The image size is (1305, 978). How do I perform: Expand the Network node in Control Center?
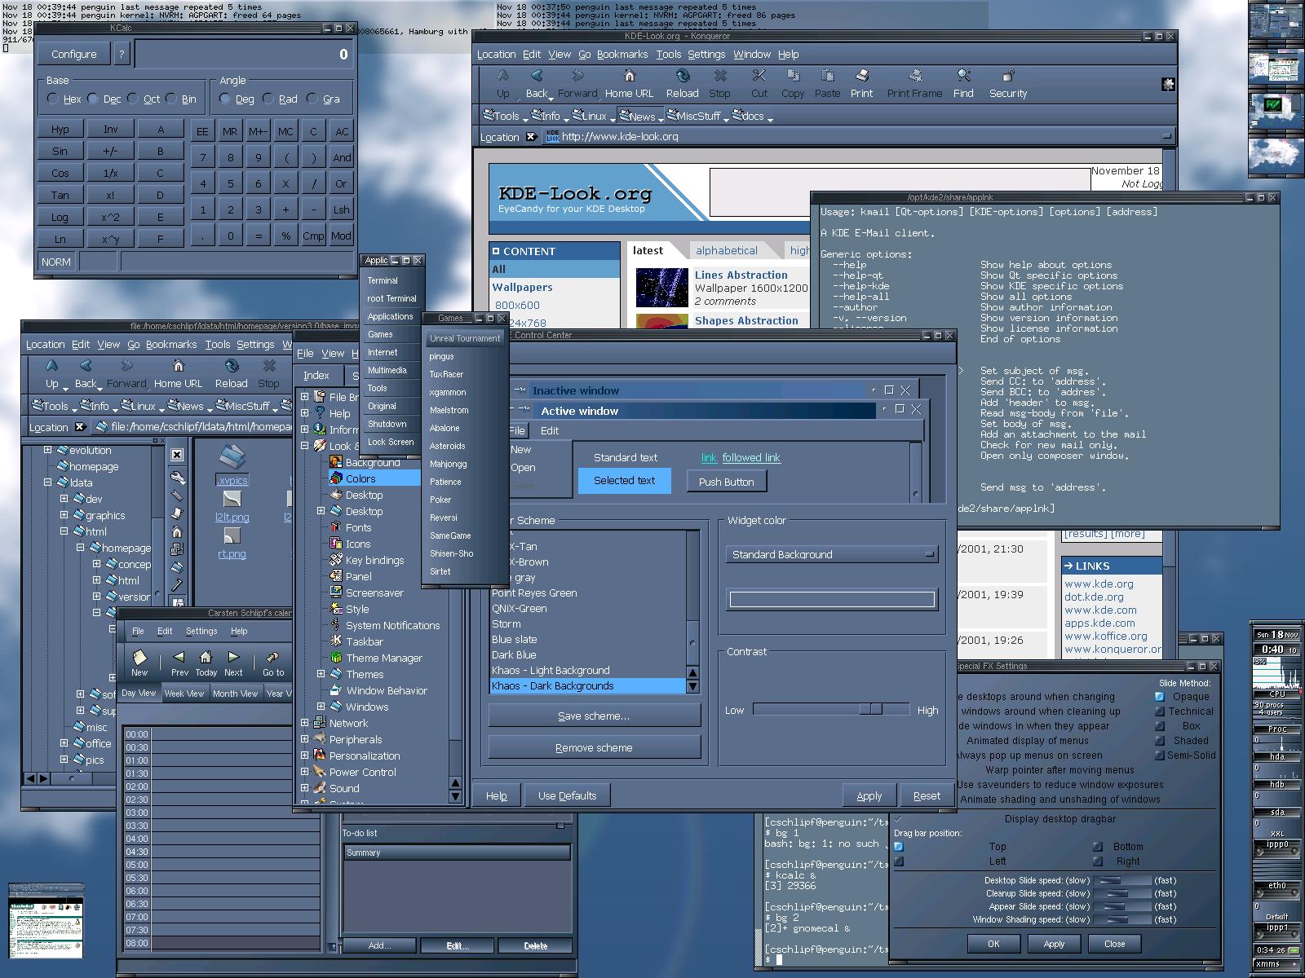click(305, 723)
